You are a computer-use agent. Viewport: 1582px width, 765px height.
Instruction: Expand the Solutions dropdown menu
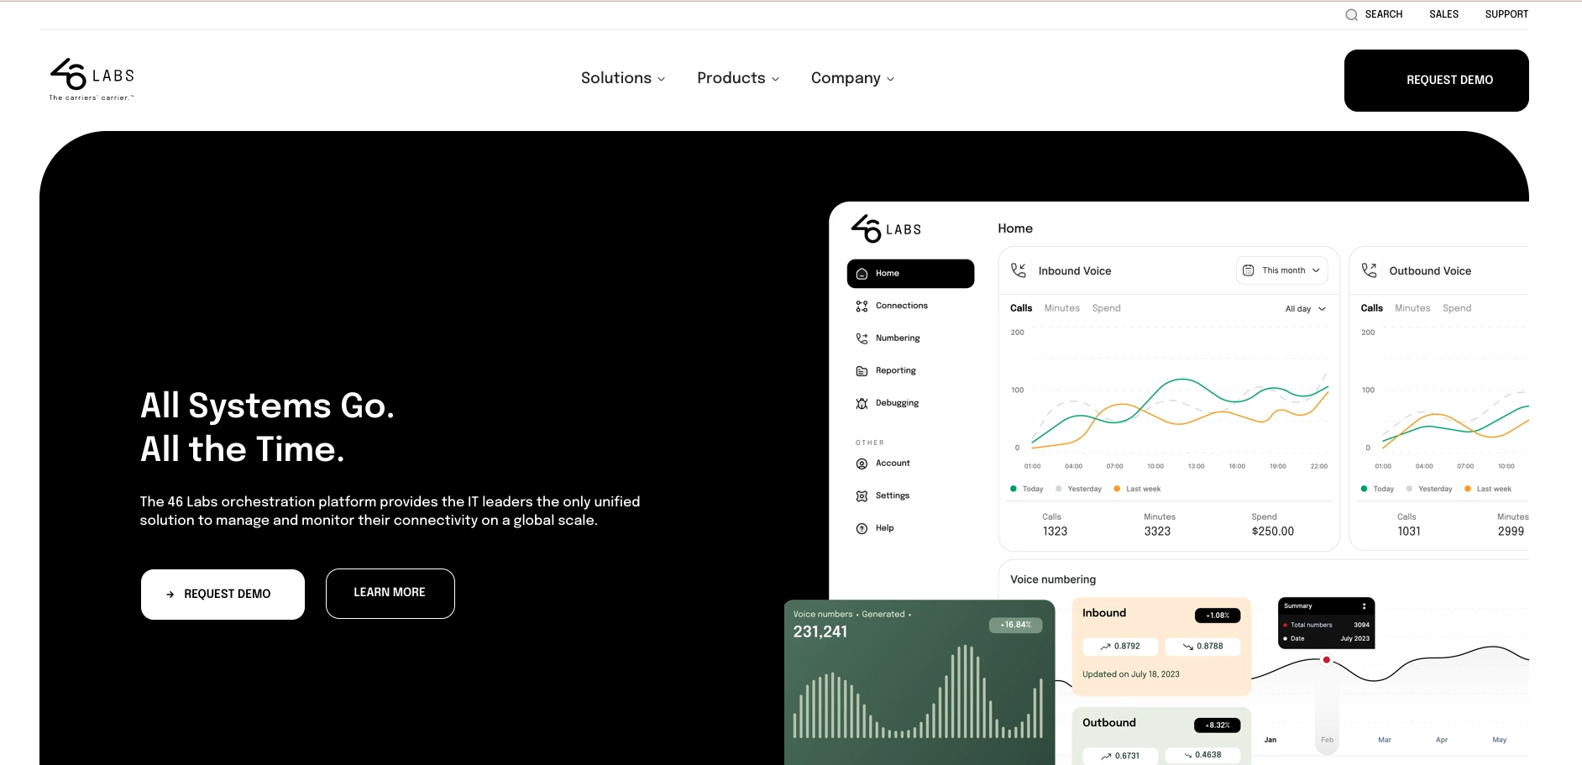pyautogui.click(x=622, y=78)
